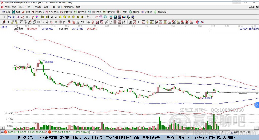The image size is (259, 140).
Task: Open the P数字表 tool
Action: pos(67,12)
